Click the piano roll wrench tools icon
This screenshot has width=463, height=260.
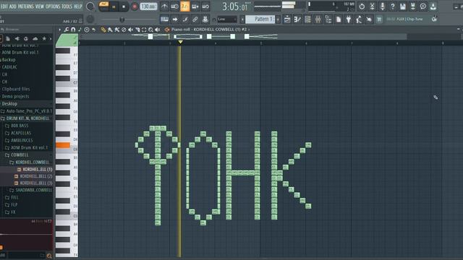coord(67,30)
